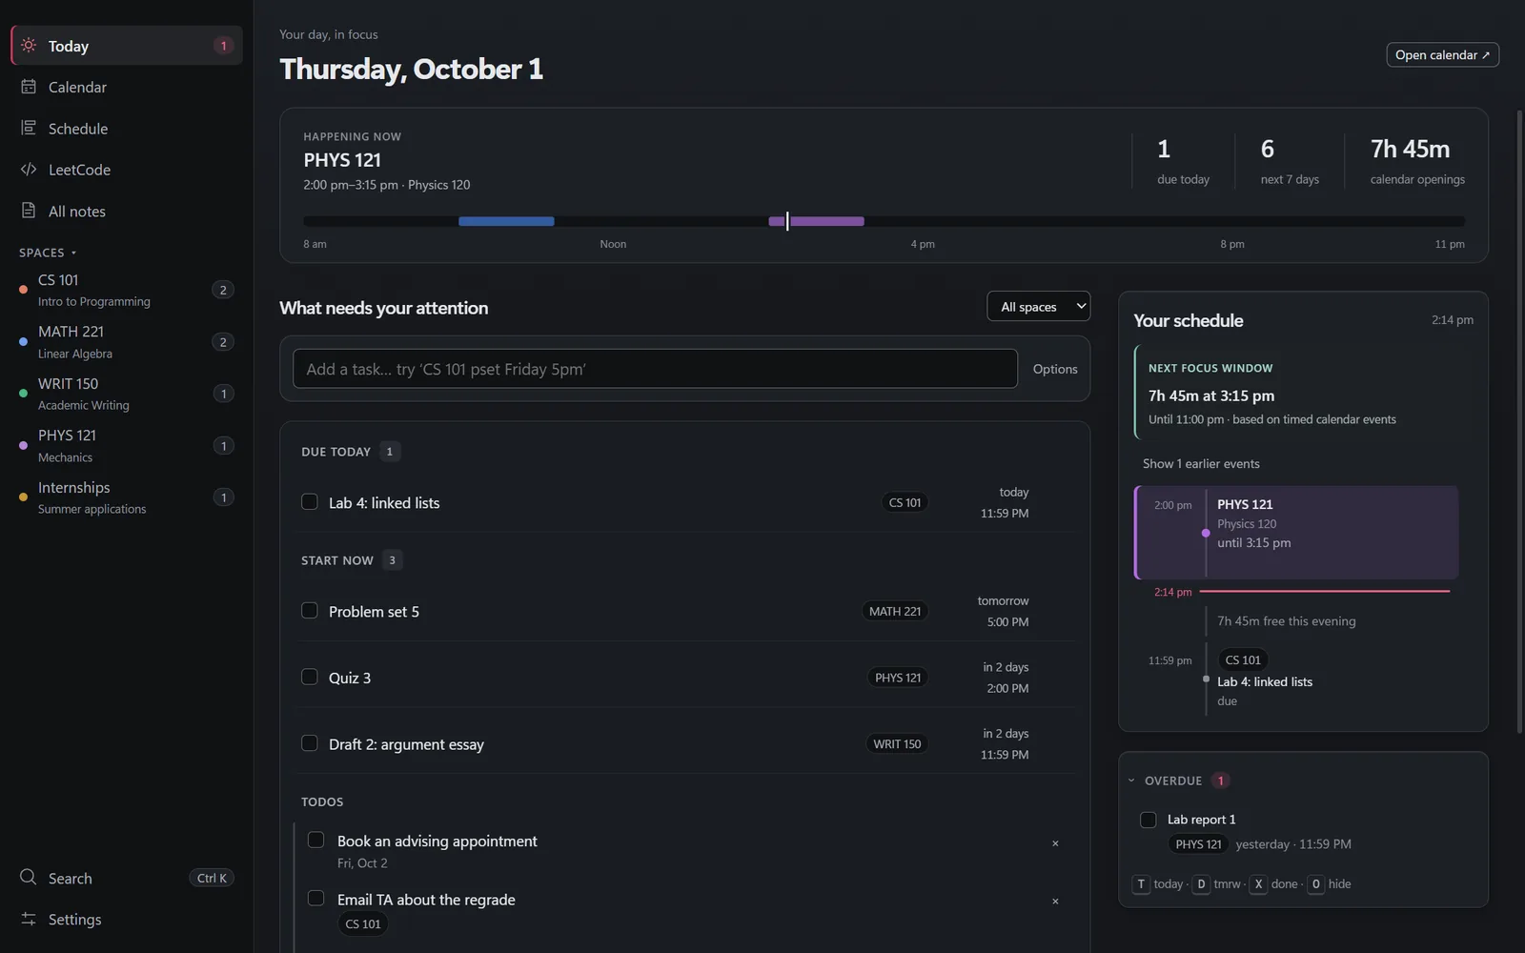Dismiss the 'Book an advising appointment' todo
The image size is (1525, 953).
coord(1055,843)
